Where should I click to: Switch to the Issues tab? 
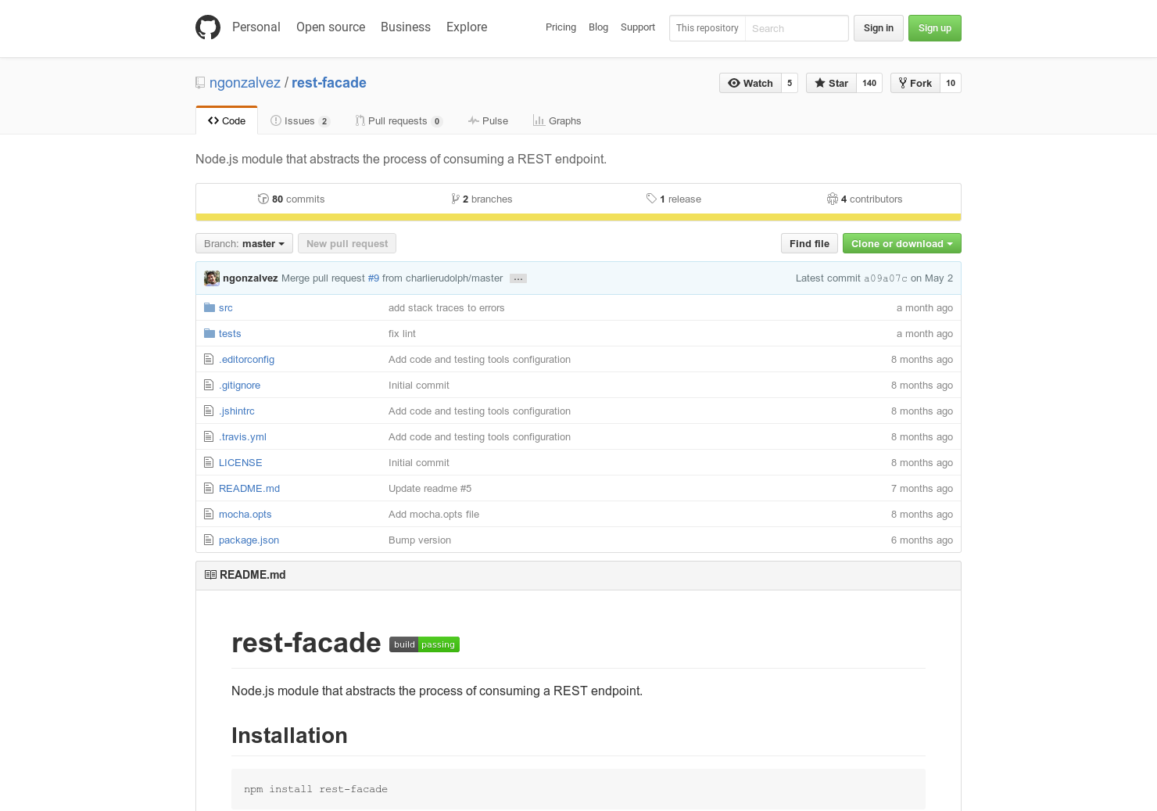[299, 120]
